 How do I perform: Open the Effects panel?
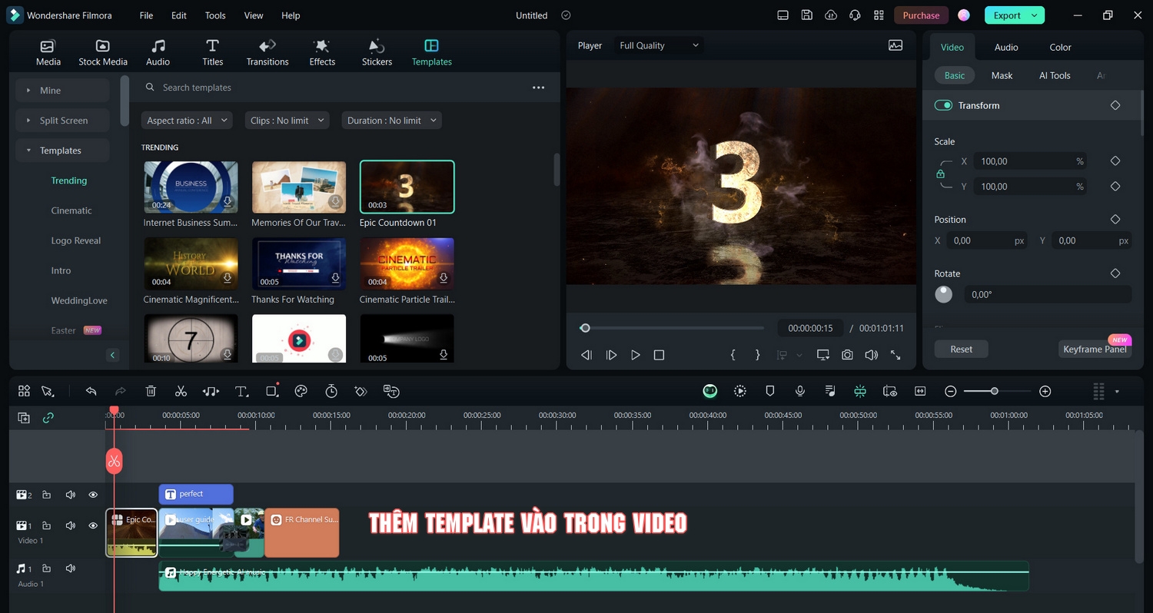coord(321,51)
